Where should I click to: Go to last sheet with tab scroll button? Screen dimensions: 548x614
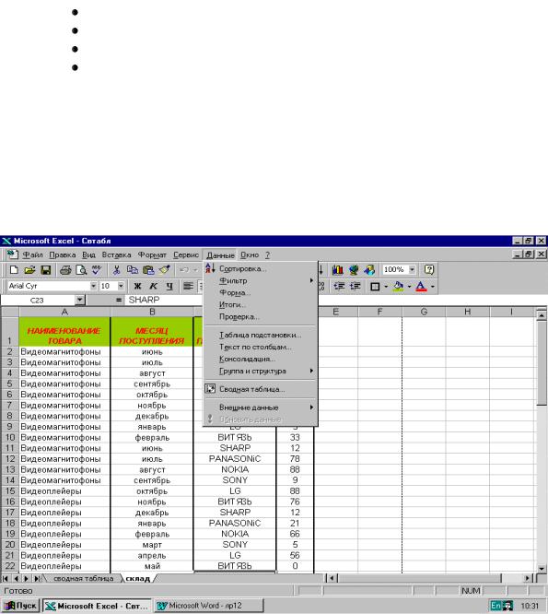coord(37,578)
